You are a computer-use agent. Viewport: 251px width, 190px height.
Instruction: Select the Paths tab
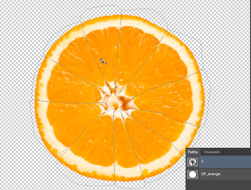(x=193, y=152)
